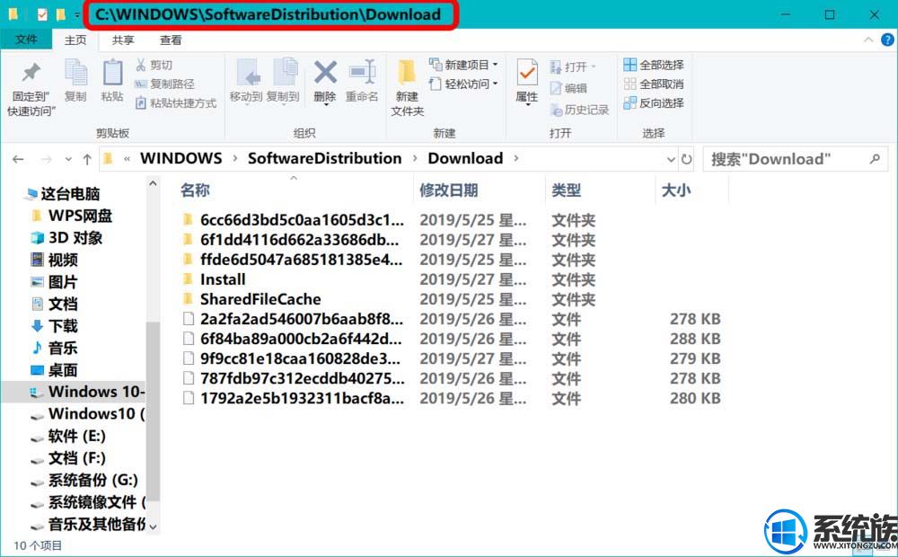Create a New Folder (新建文件夹)
The width and height of the screenshot is (898, 557).
tap(407, 86)
